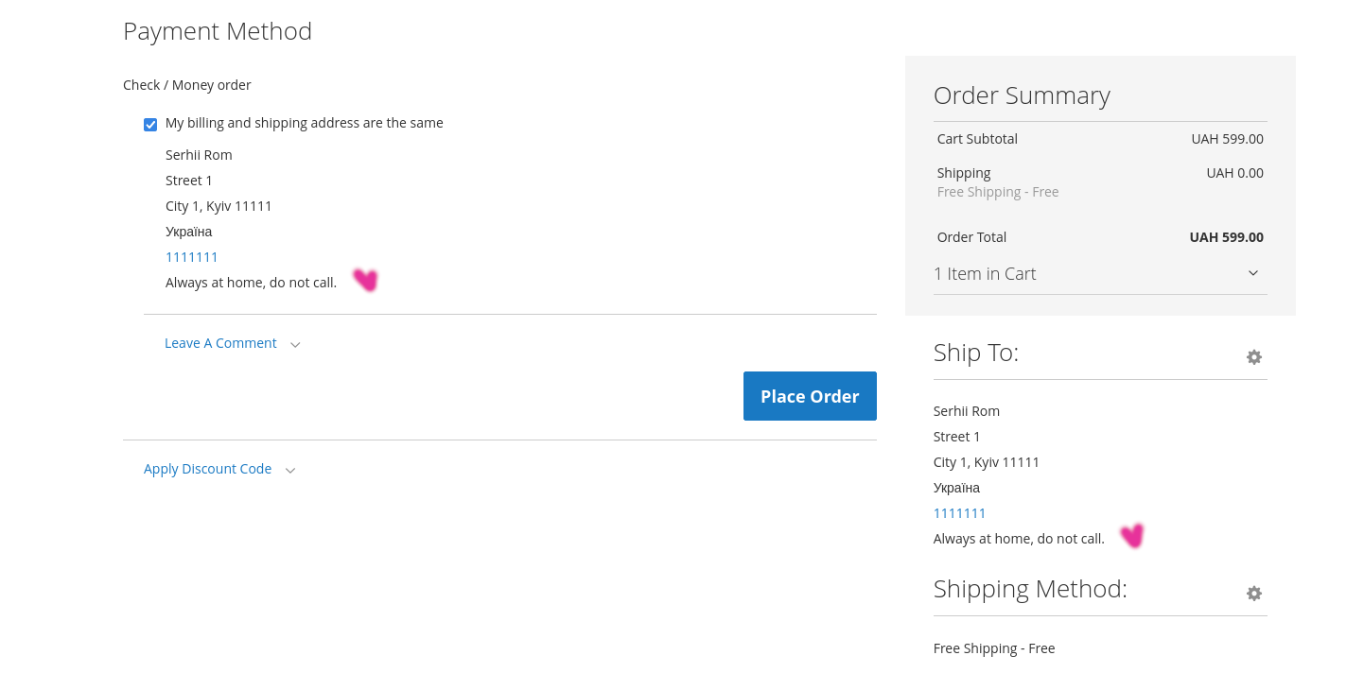1364x673 pixels.
Task: Click the gear icon beside Ship To
Action: [1254, 357]
